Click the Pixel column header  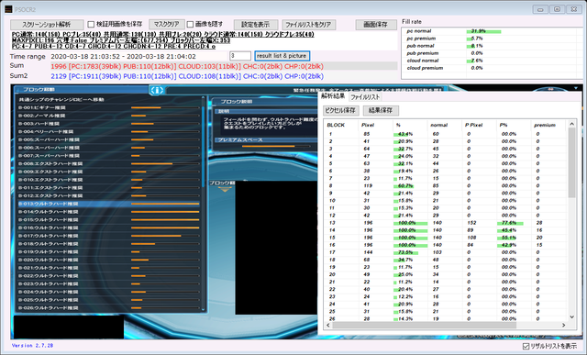click(368, 125)
